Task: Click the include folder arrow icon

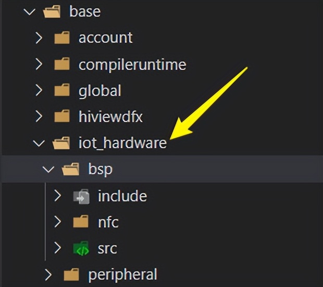Action: tap(81, 196)
